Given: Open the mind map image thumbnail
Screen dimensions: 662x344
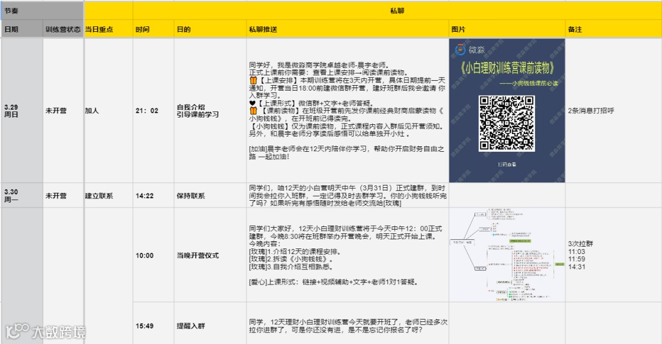Looking at the screenshot, I should (507, 255).
